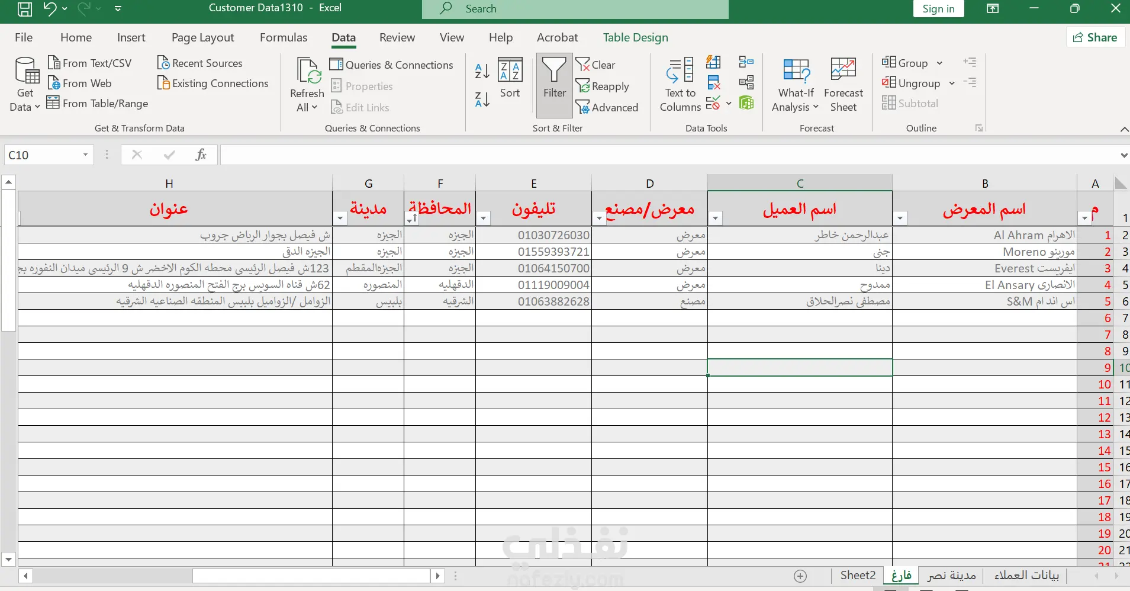The width and height of the screenshot is (1130, 591).
Task: Show detail in the Outline group
Action: coord(970,62)
